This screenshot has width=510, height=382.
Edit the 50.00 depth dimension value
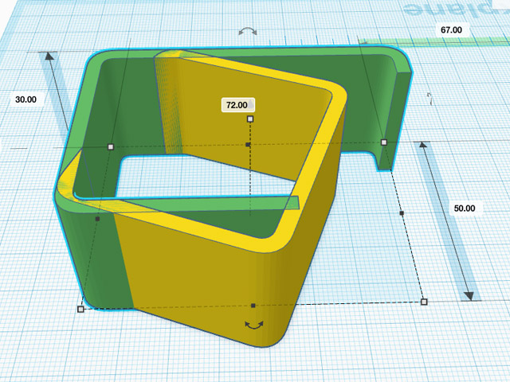pyautogui.click(x=464, y=209)
